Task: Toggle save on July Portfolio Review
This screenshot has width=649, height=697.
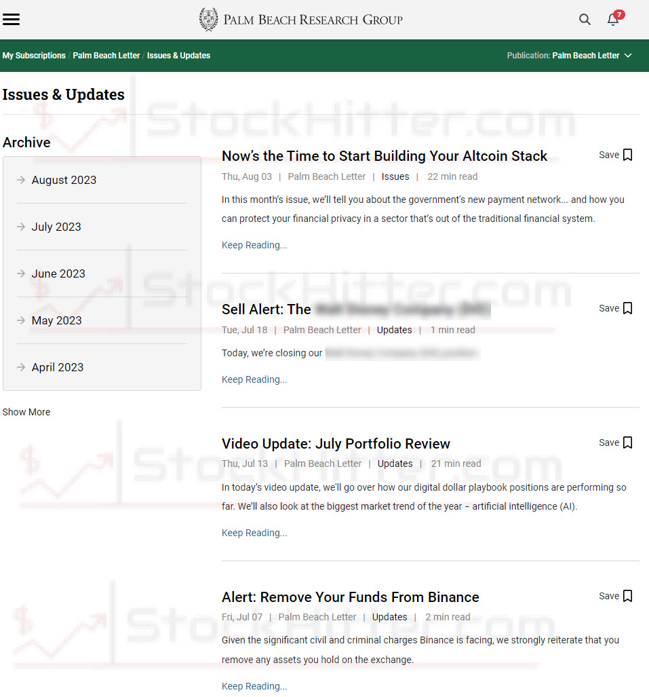Action: point(627,442)
